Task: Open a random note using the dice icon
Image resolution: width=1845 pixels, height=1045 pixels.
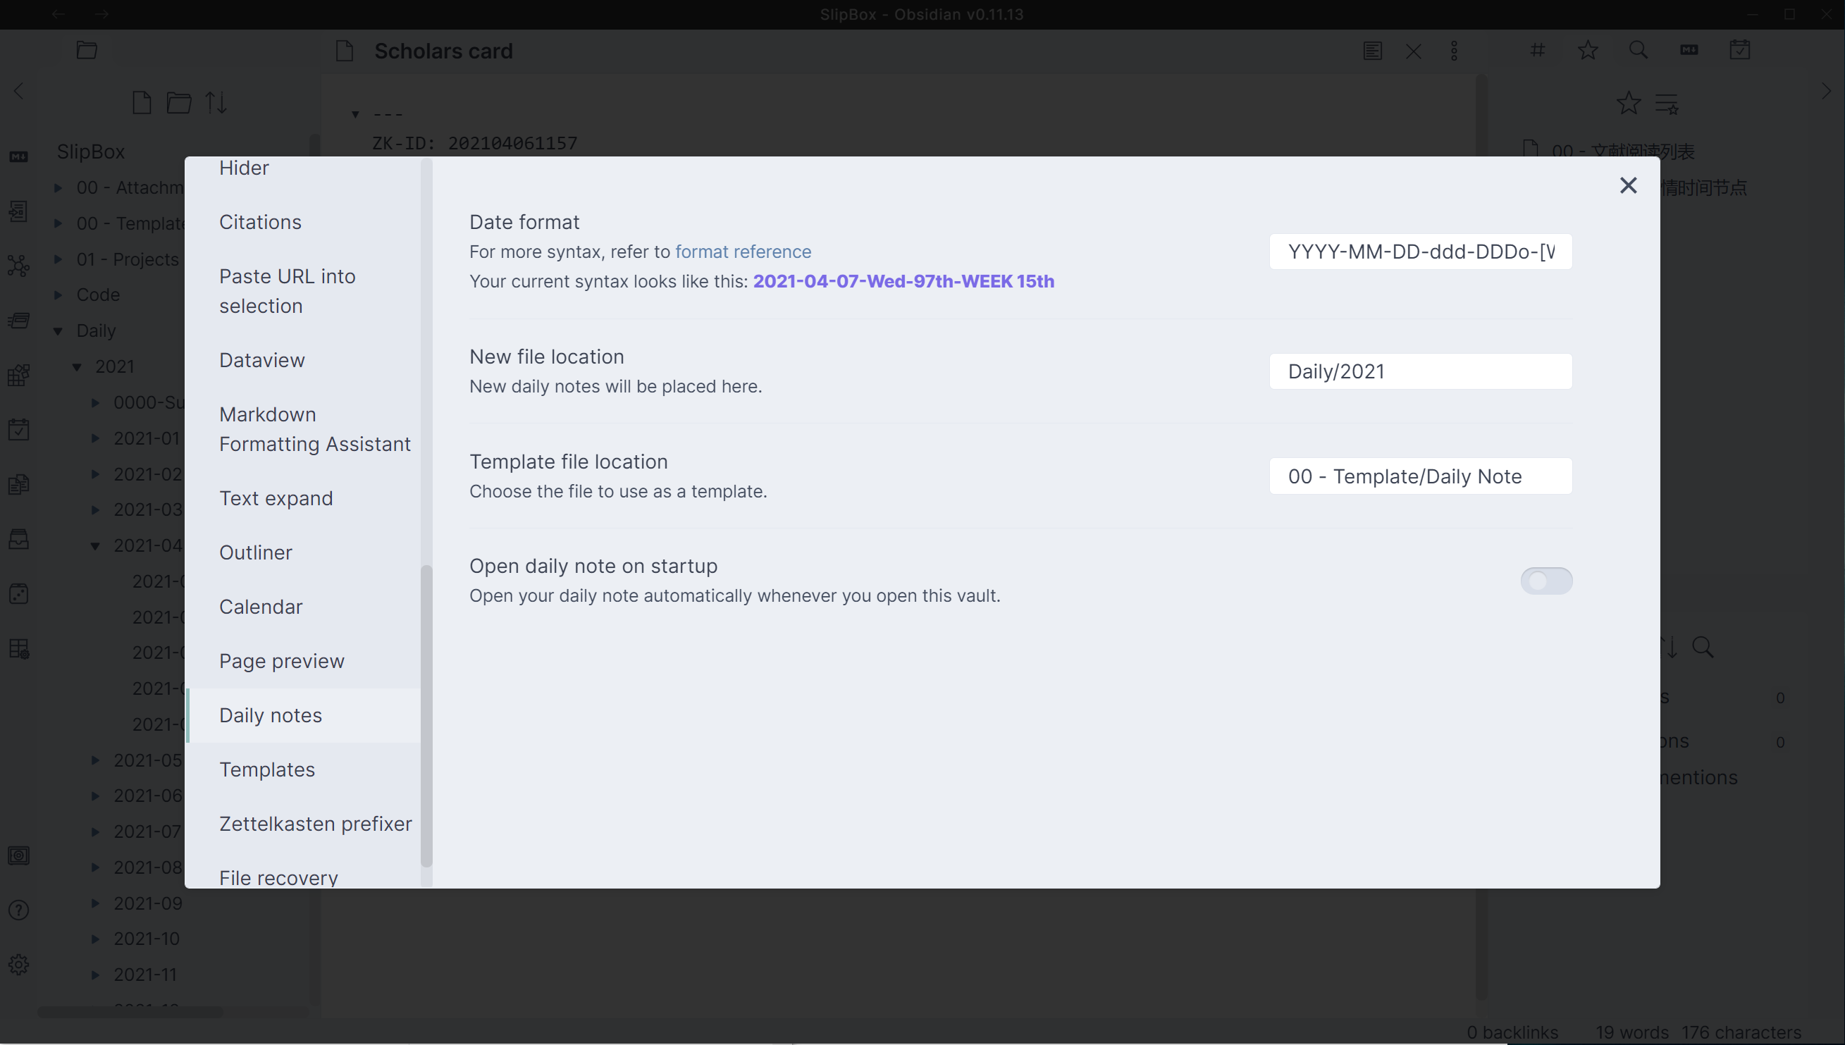Action: [x=18, y=593]
